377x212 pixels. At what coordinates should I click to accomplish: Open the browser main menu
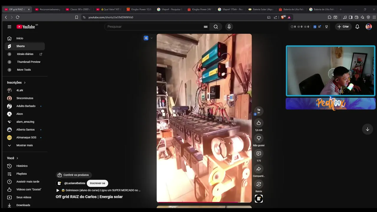pos(374,17)
